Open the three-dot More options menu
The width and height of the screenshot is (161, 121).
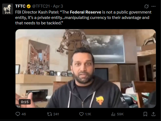click(x=153, y=6)
